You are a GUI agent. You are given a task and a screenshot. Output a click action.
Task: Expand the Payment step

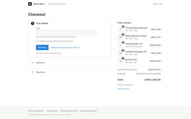(70, 72)
